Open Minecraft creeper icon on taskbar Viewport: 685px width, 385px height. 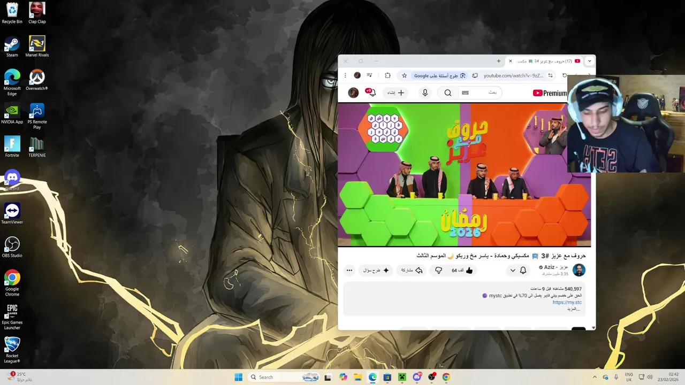coord(402,377)
